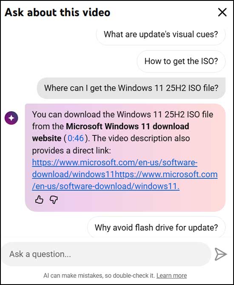Click the bold 'Microsoft Windows 11 download' text

[128, 126]
